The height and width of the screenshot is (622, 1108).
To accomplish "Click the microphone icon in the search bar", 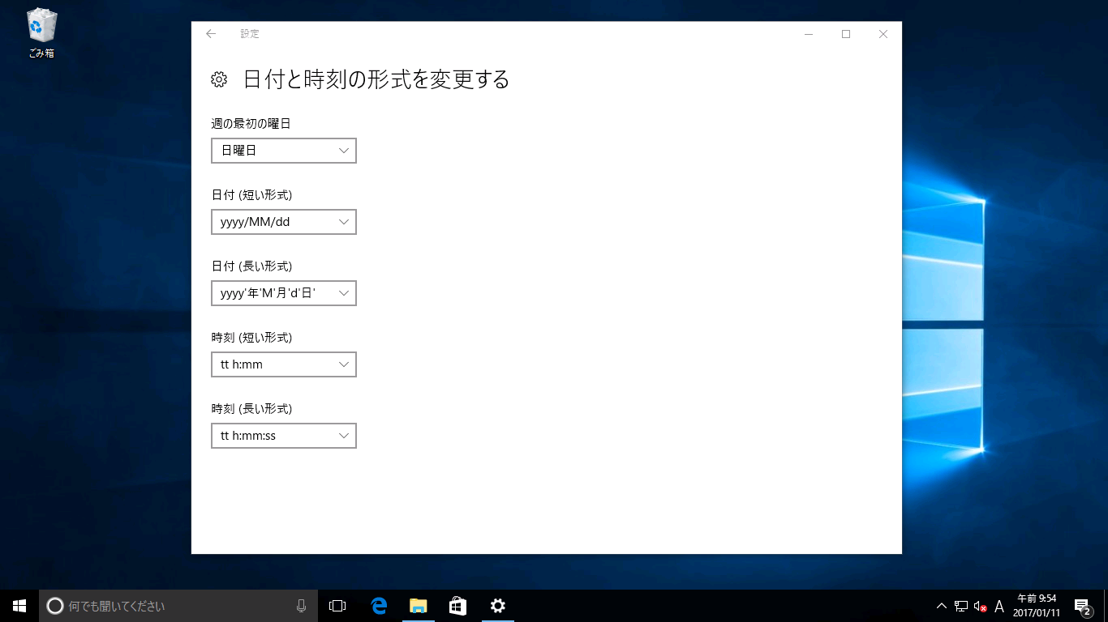I will click(301, 605).
